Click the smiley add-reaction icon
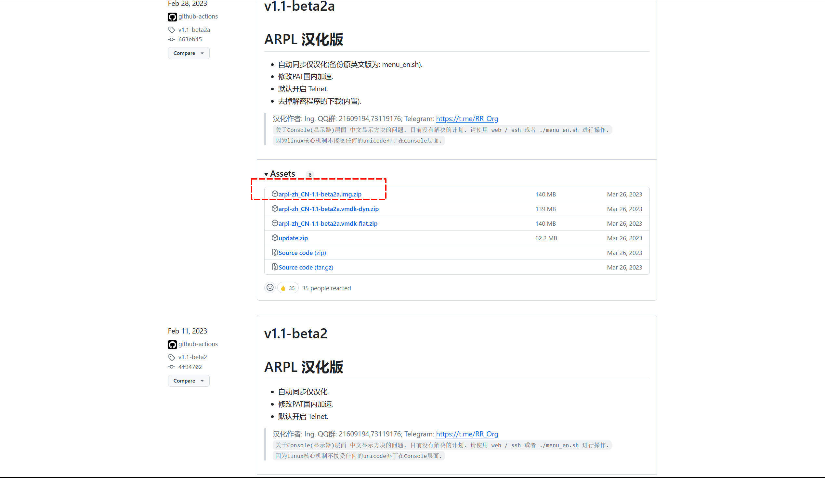 [x=270, y=288]
